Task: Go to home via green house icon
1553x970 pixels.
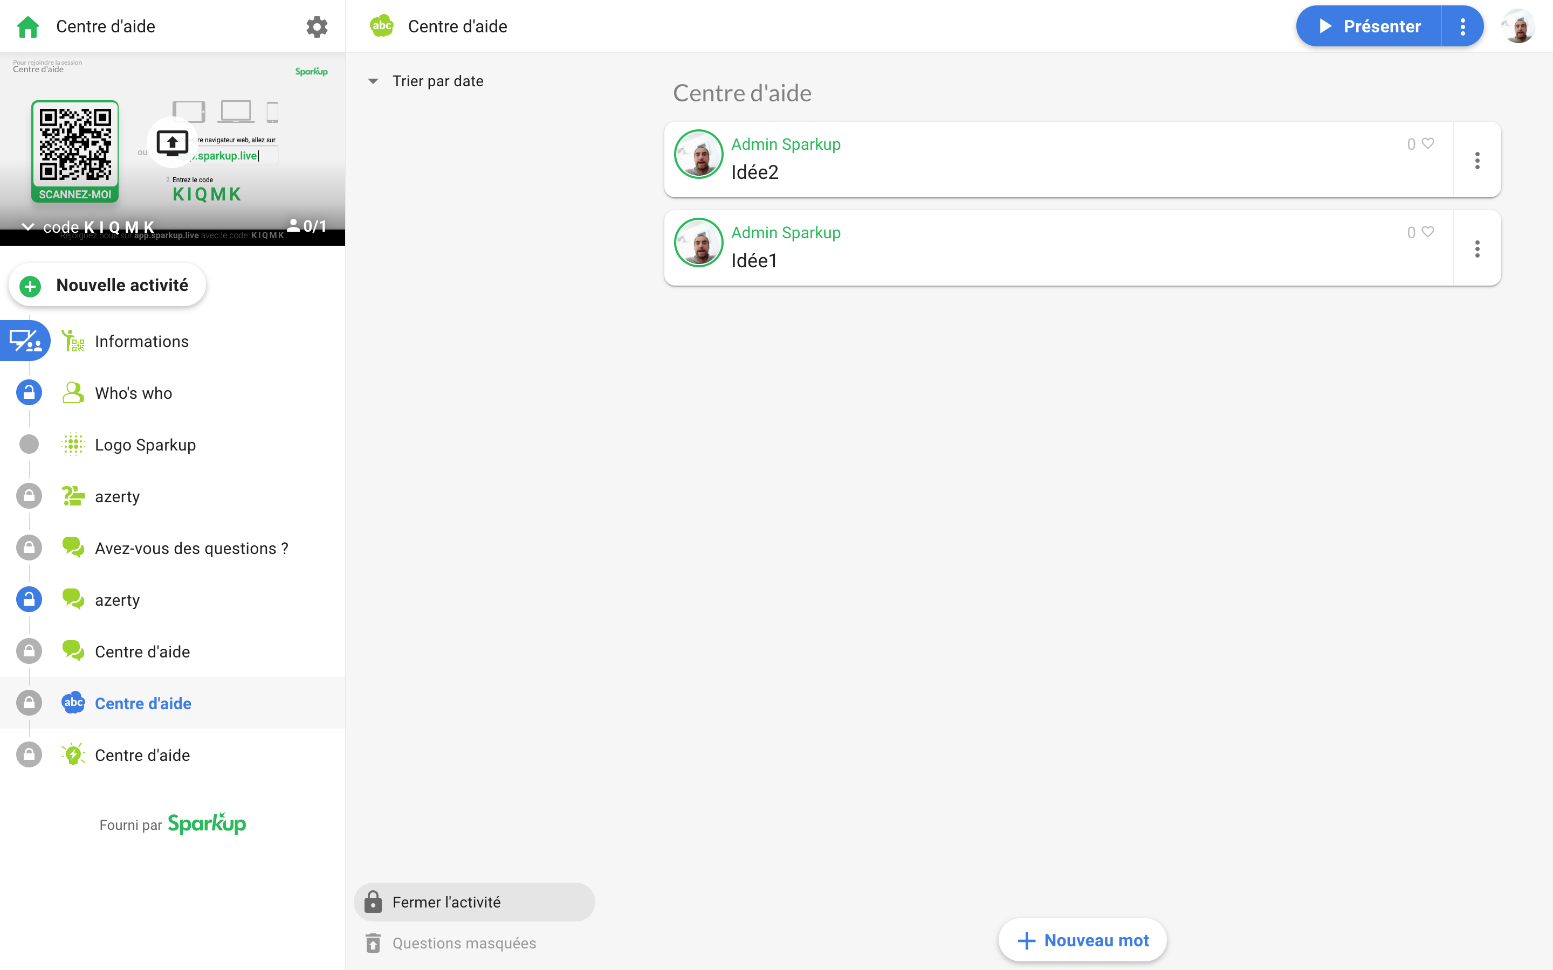Action: click(28, 26)
